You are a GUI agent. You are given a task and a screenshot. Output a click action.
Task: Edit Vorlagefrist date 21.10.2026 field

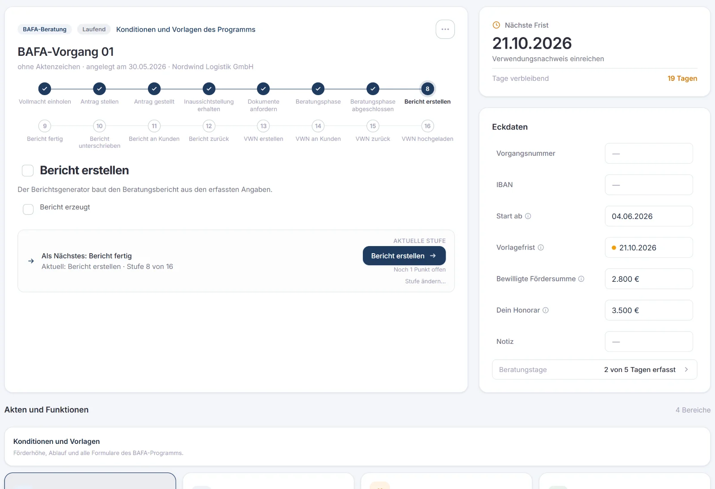649,247
